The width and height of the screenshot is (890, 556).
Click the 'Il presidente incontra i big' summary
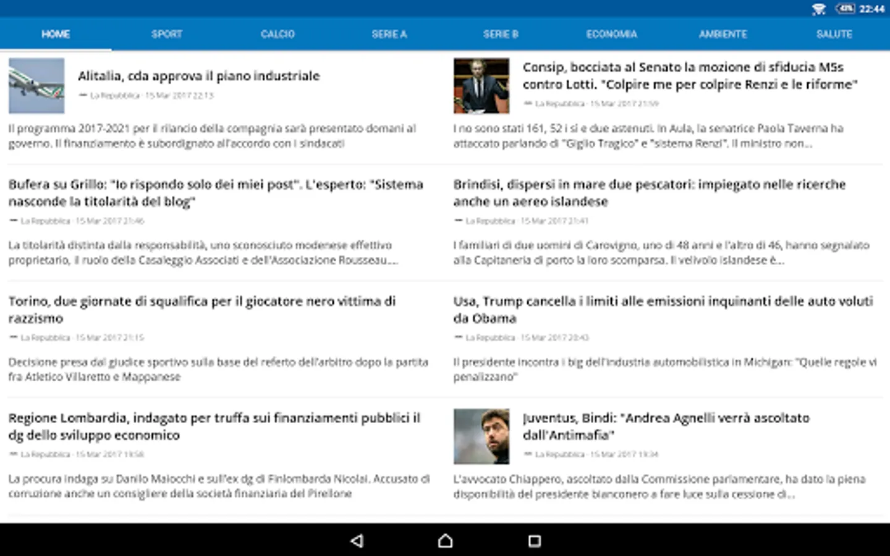tap(665, 369)
